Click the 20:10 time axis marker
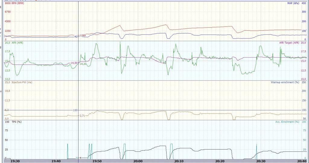 click(x=179, y=161)
